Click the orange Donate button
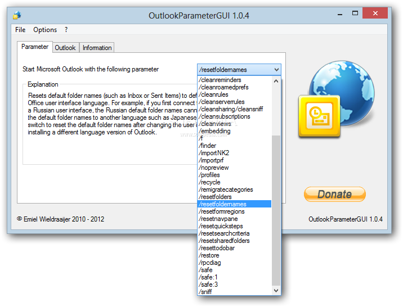Image resolution: width=403 pixels, height=307 pixels. pyautogui.click(x=335, y=194)
